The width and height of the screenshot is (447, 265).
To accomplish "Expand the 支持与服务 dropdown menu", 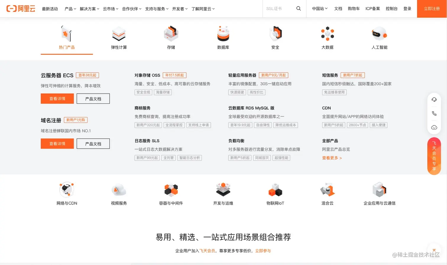I will [157, 9].
